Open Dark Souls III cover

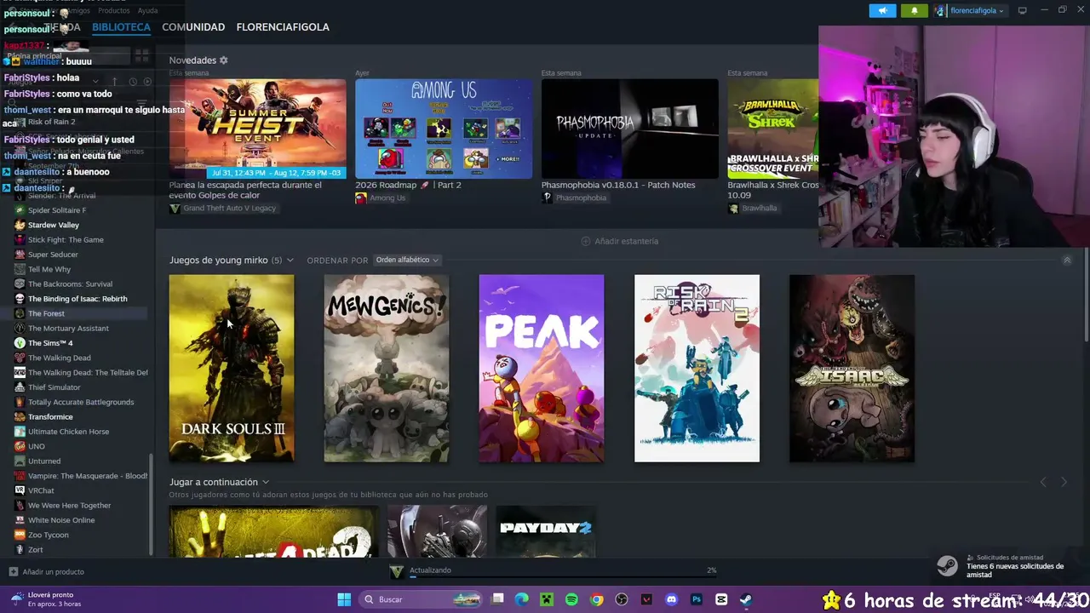pos(232,368)
